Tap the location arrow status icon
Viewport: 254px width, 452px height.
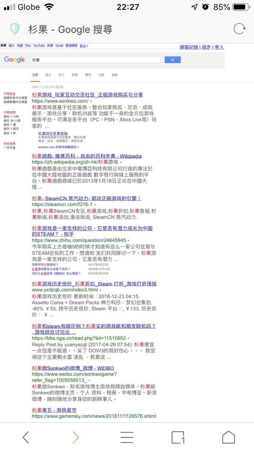click(x=194, y=7)
